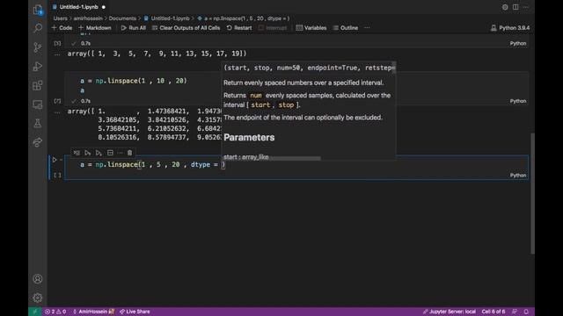Open the Live Share activity bar view
This screenshot has height=316, width=563.
point(37,142)
